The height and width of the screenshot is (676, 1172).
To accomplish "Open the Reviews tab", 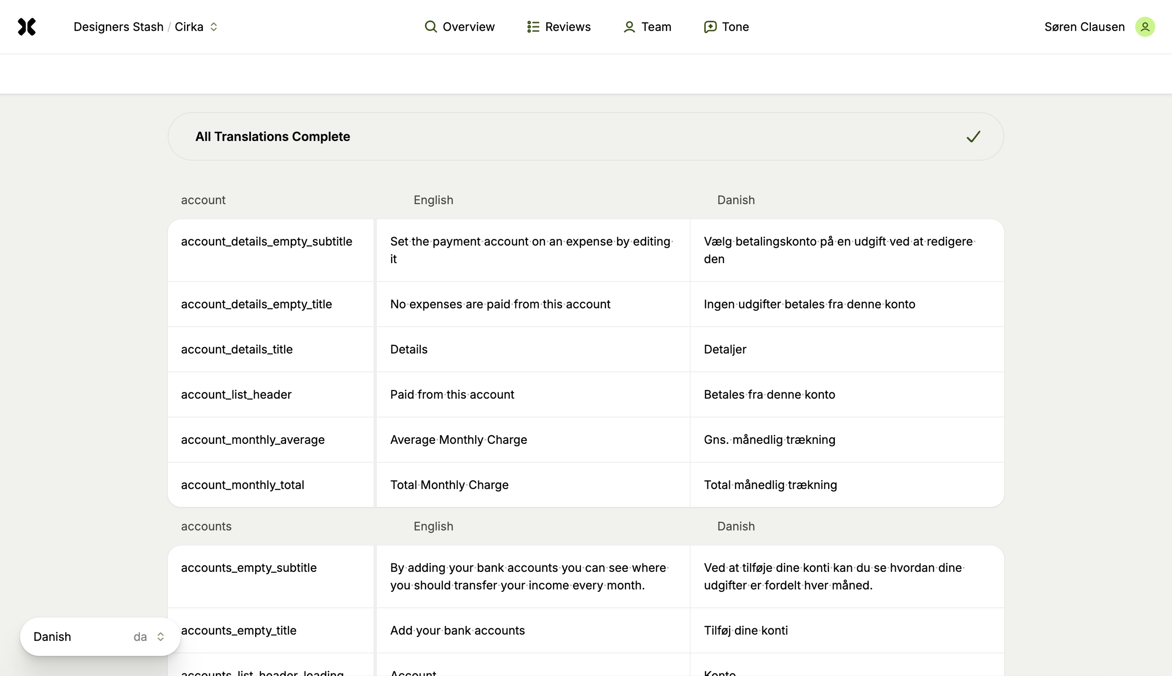I will click(567, 27).
